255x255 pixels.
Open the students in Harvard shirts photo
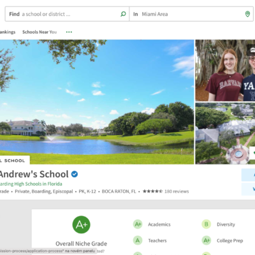(225, 70)
